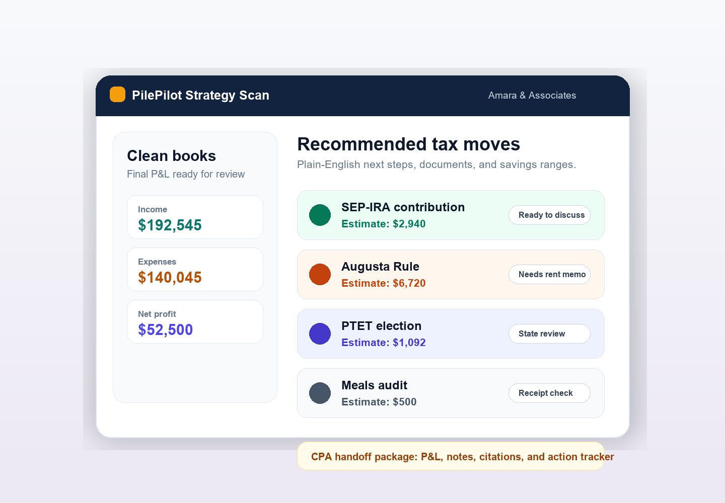Select the Receipt check pill

click(549, 393)
